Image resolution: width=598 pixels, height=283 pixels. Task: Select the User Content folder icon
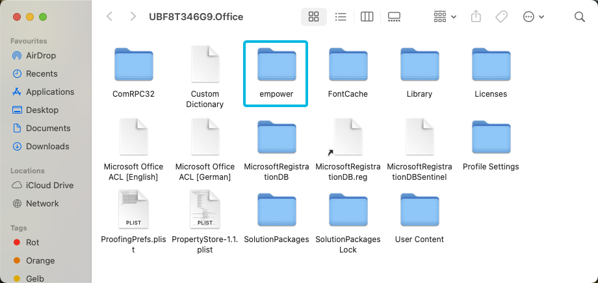tap(419, 210)
